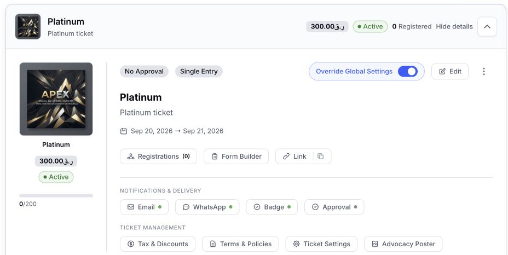Open the Terms & Policies section
508x255 pixels.
(x=240, y=244)
